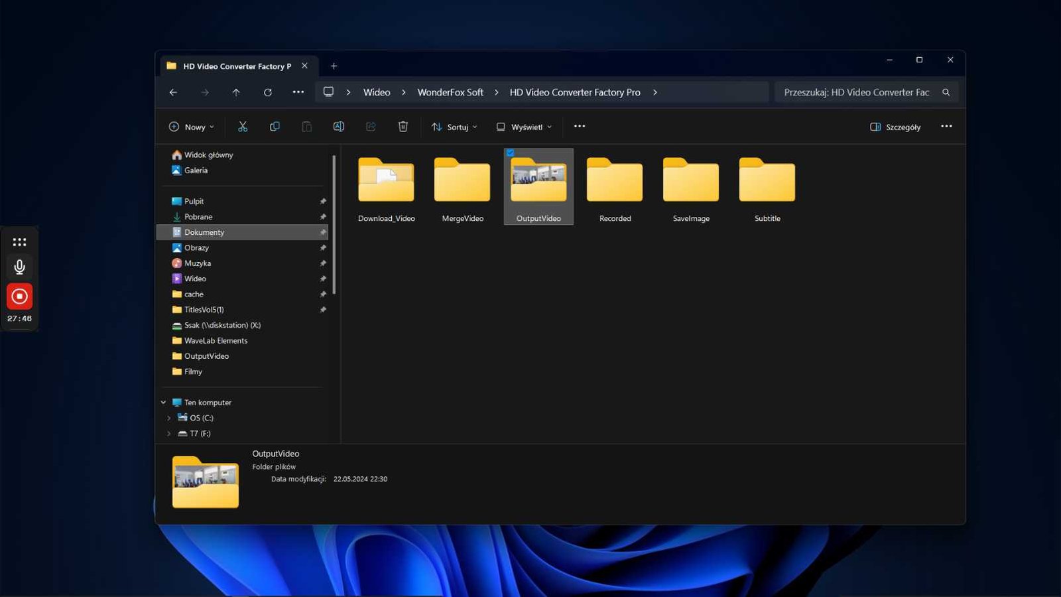Click the search magnifier icon

coord(946,92)
